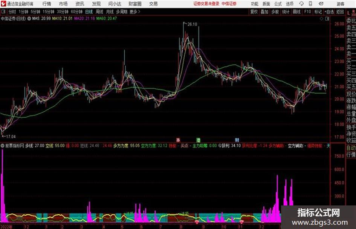Screen dimensions: 356x229
Task: Click the blue 财 event marker
Action: tap(237, 140)
